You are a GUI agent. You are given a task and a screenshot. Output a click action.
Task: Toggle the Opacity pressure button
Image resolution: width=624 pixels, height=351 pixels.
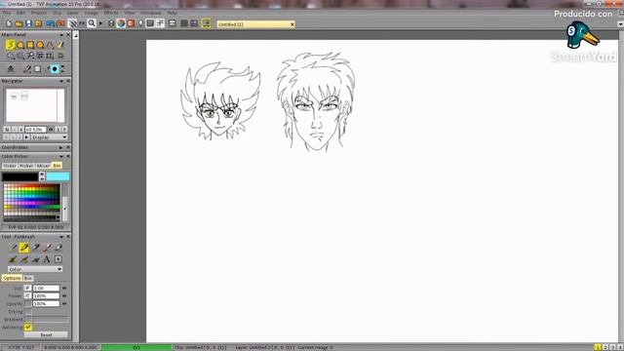pyautogui.click(x=27, y=303)
